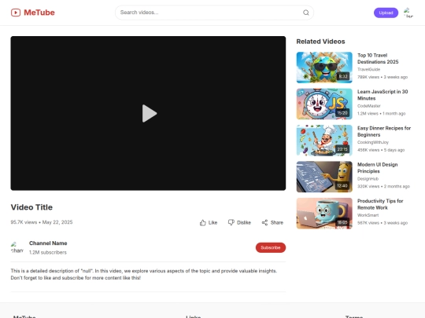Click title Top 10 Travel Destinations 2025
The width and height of the screenshot is (425, 318).
[378, 58]
